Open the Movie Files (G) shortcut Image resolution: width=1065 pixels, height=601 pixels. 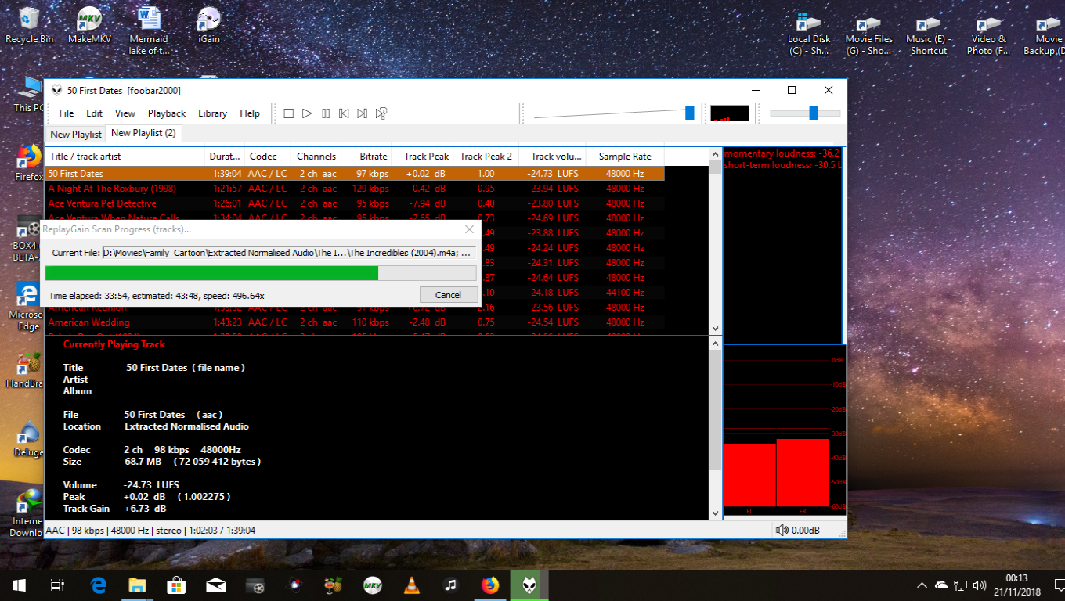[868, 34]
